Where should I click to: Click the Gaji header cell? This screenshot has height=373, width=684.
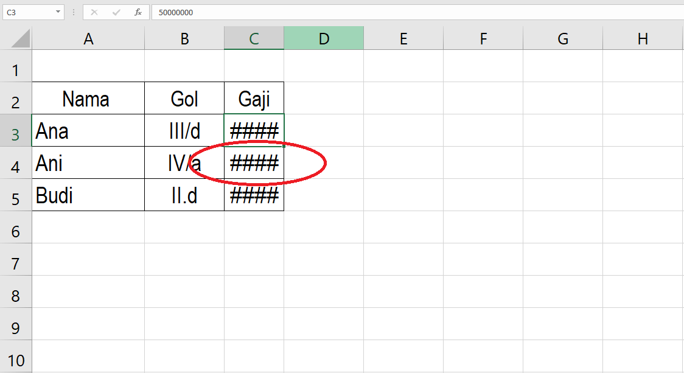point(254,99)
